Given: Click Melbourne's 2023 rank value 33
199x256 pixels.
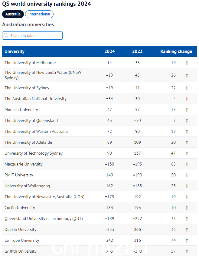Looking at the screenshot, I should (137, 63).
